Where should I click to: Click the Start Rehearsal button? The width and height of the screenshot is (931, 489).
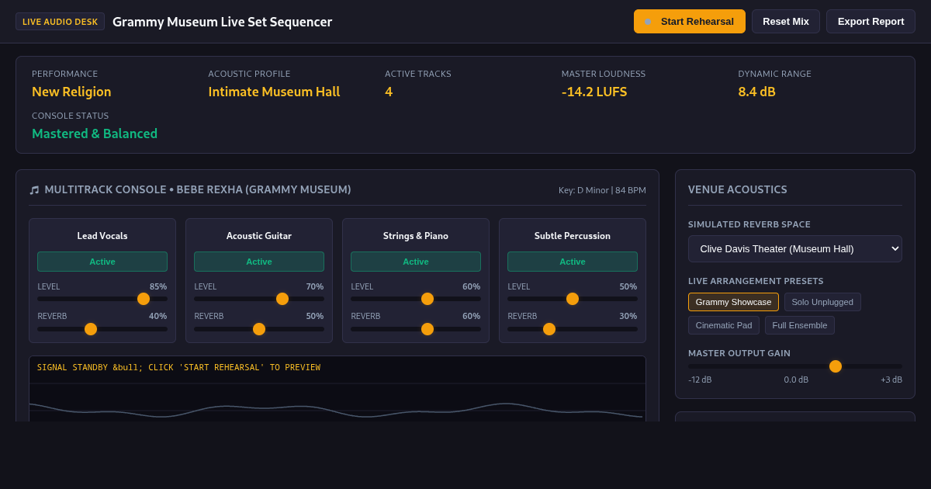point(690,22)
